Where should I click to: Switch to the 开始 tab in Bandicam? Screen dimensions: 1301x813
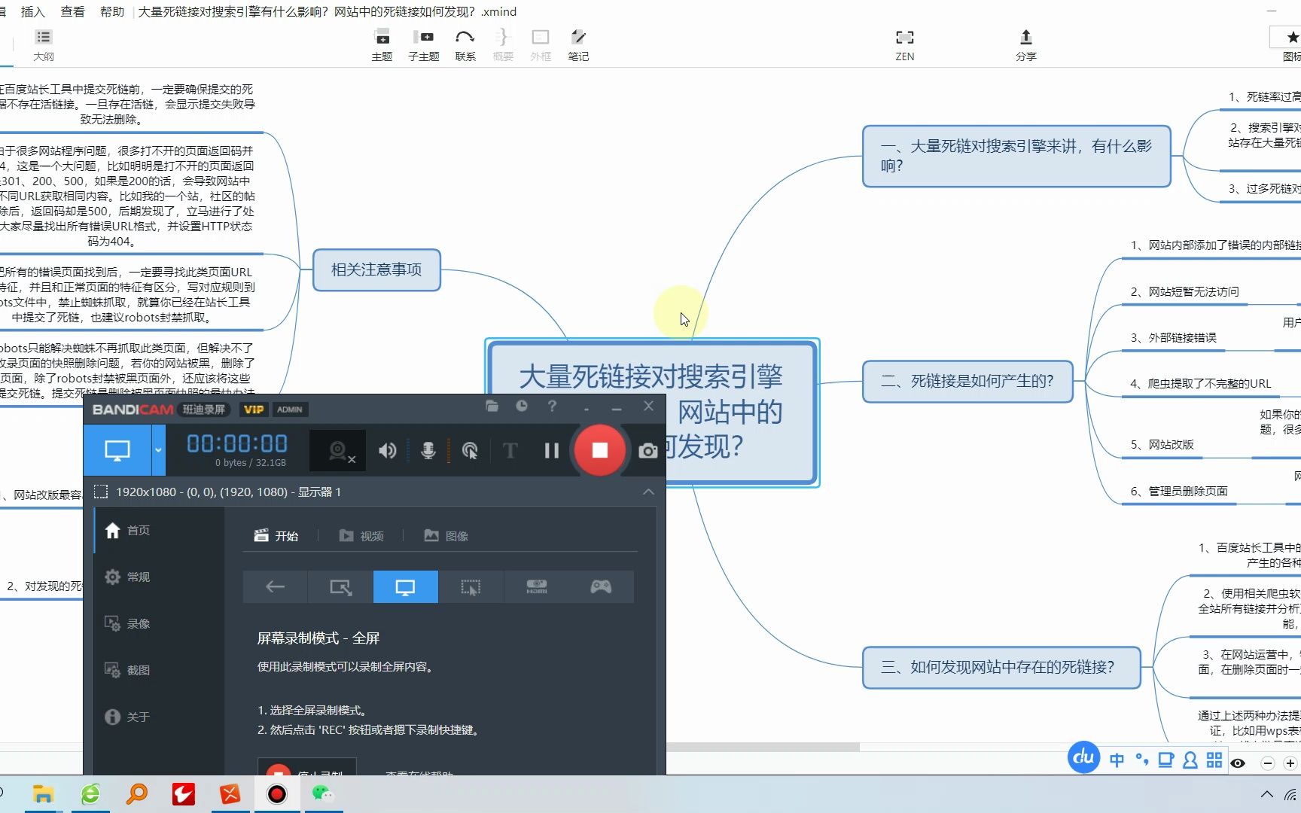click(276, 536)
